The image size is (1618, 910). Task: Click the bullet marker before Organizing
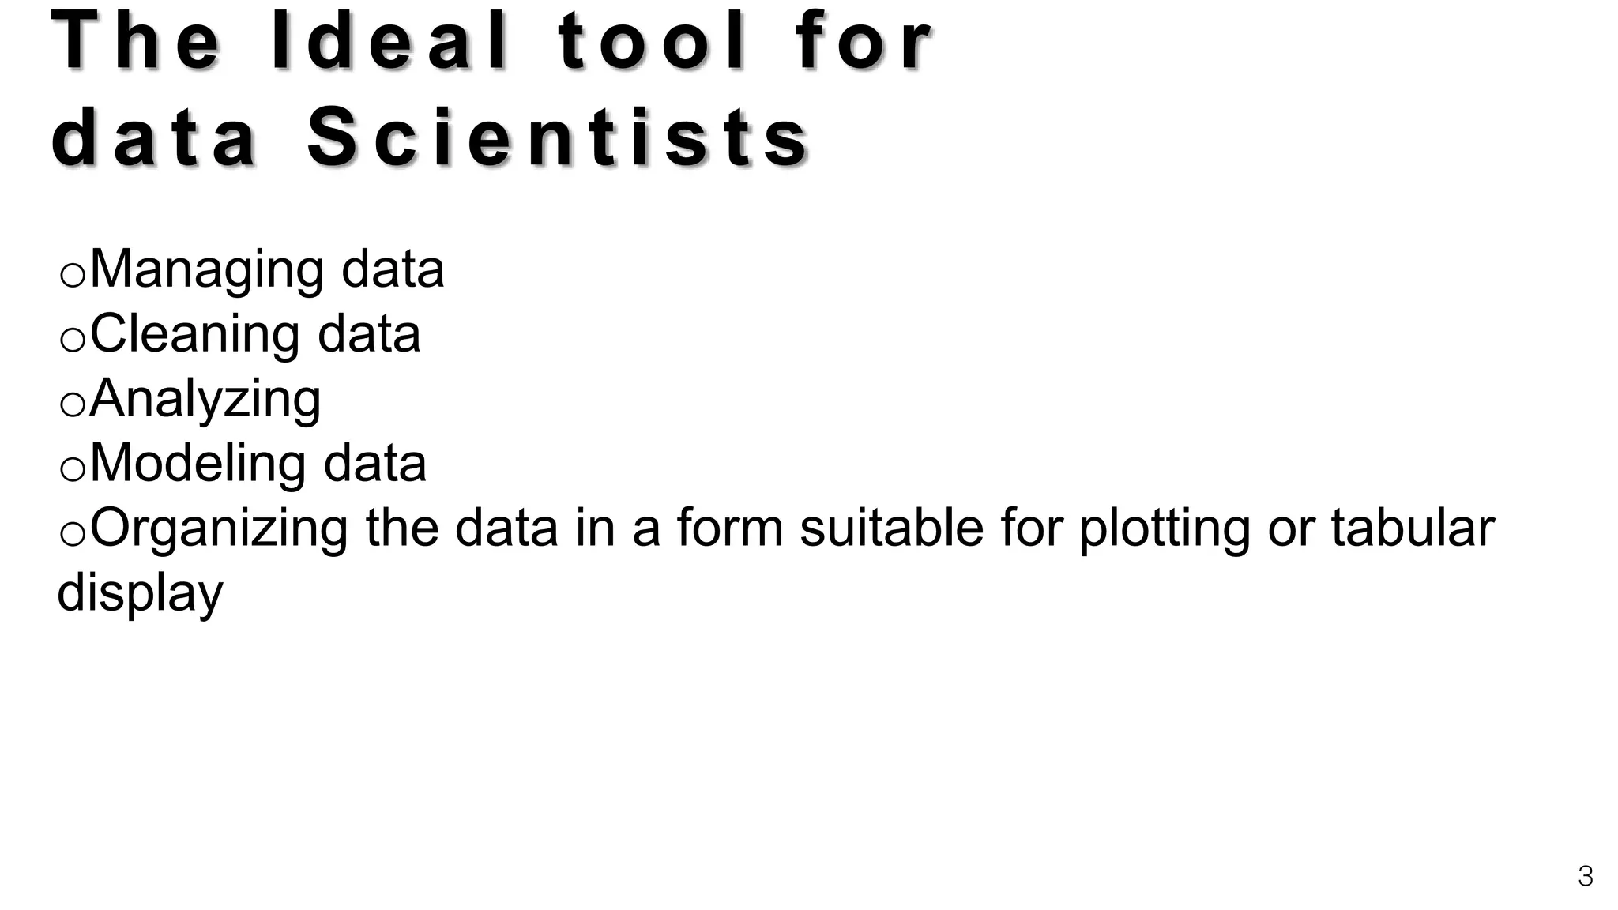72,534
